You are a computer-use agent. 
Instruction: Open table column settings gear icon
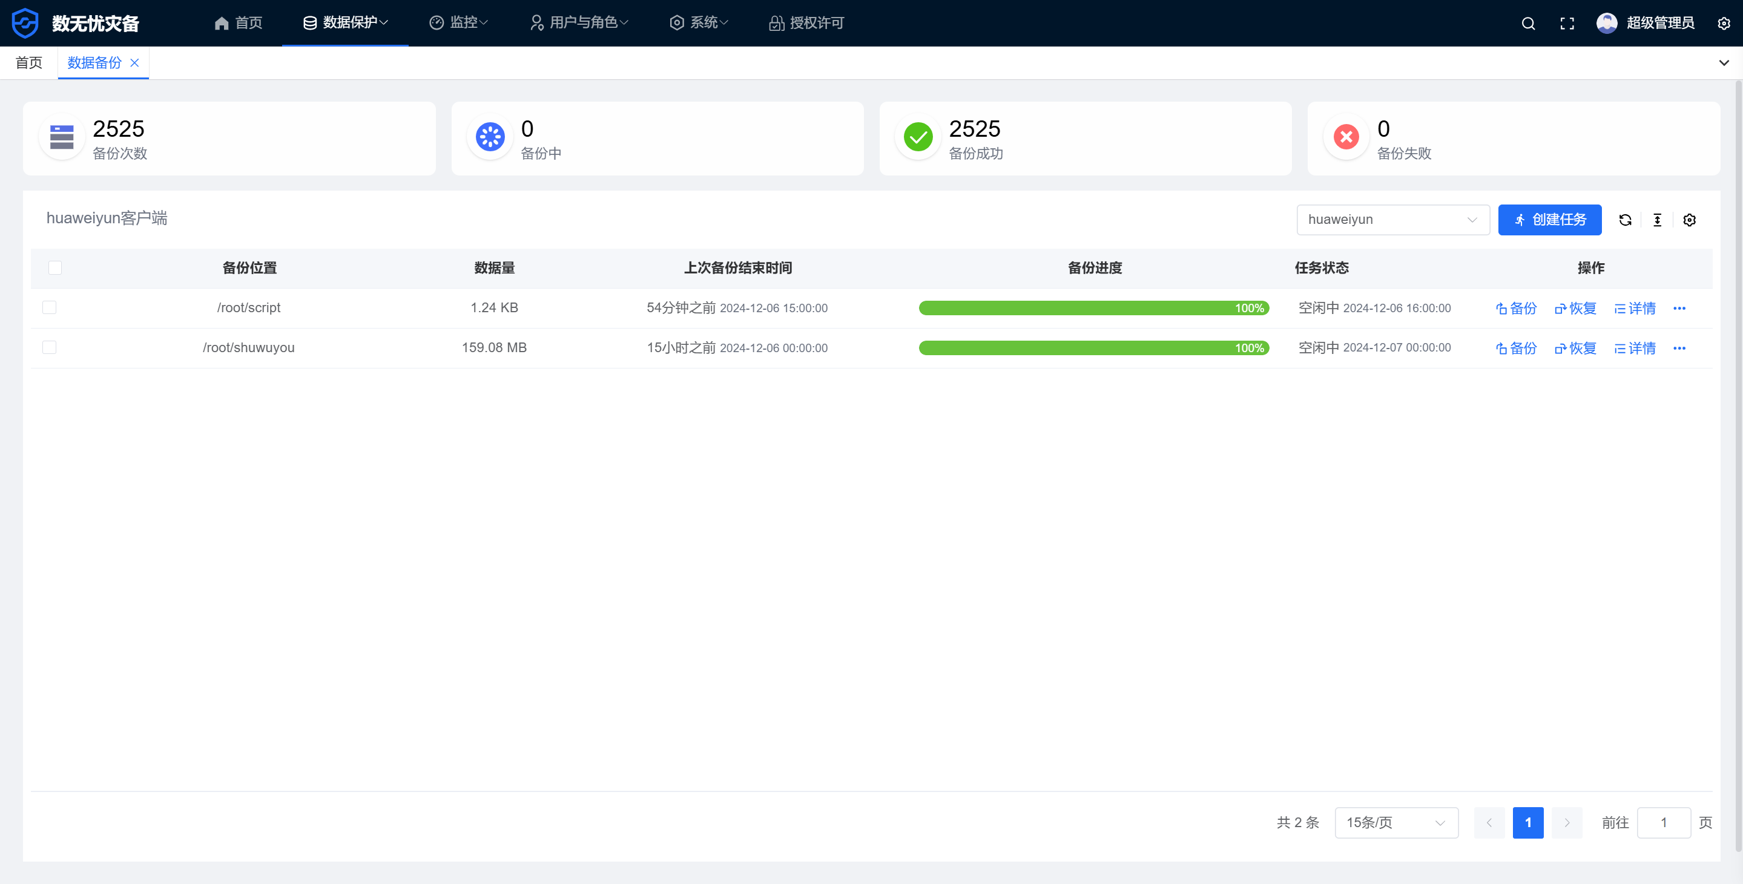1689,220
